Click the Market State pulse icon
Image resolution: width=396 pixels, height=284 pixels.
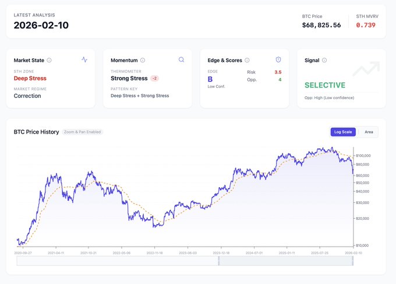84,59
